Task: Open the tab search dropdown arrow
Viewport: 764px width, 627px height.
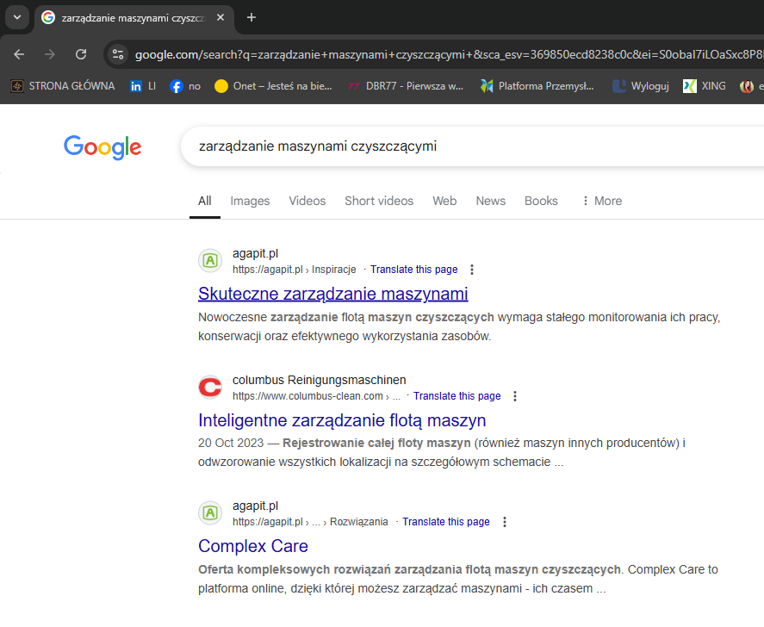Action: click(x=17, y=17)
